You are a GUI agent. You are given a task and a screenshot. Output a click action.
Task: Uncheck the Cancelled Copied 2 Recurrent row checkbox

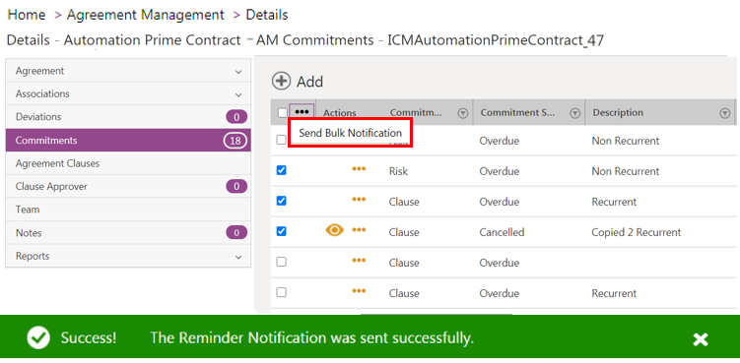[281, 231]
